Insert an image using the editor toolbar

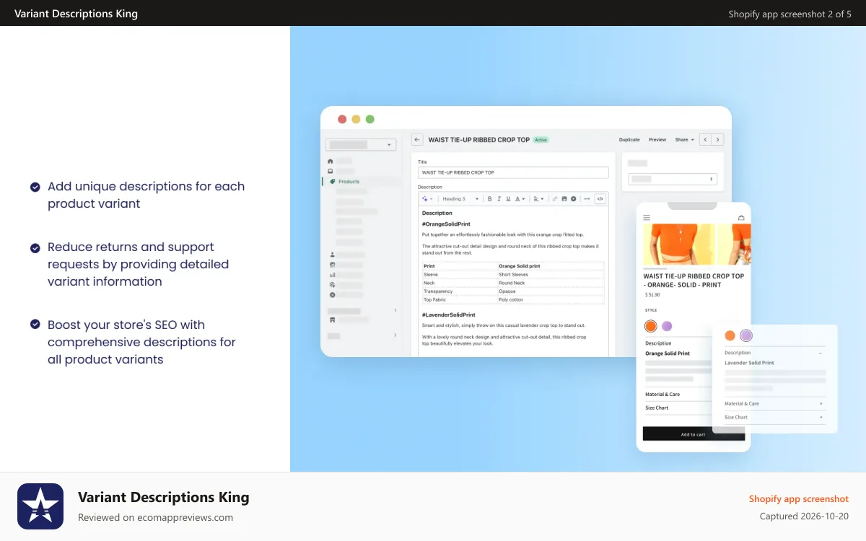(x=564, y=199)
